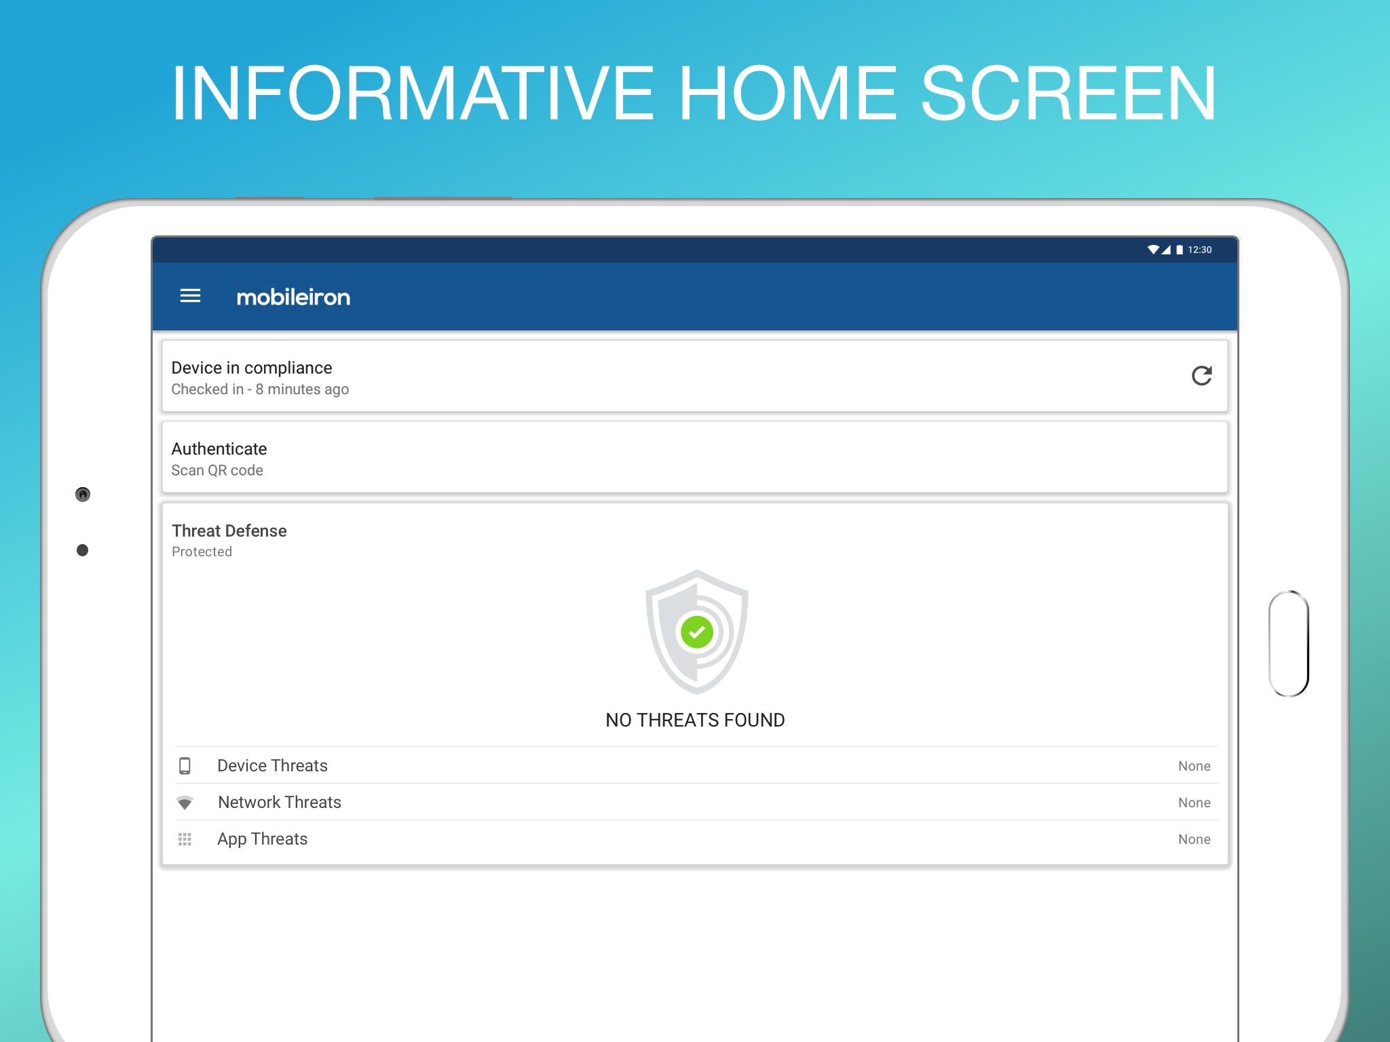Open the App Threats row

pos(696,839)
